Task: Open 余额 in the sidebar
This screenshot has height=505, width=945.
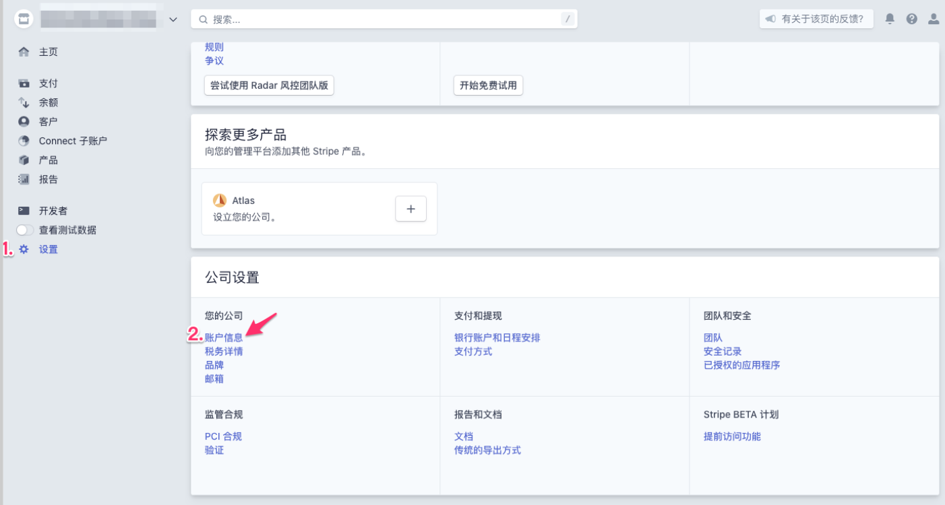Action: [49, 102]
